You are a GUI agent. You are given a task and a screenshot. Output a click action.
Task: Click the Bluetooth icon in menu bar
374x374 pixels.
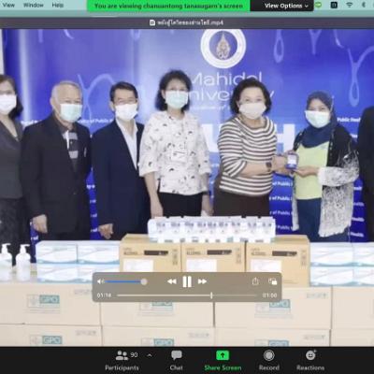pos(364,5)
